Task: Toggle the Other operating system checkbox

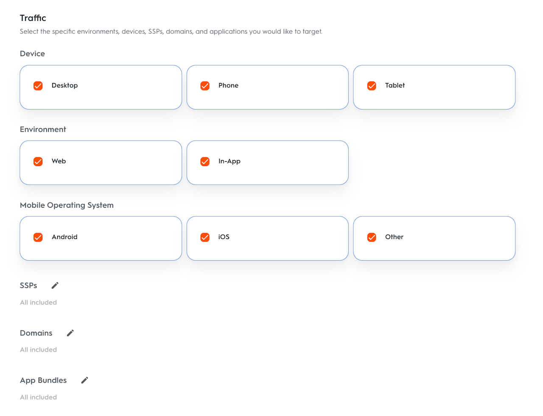Action: 372,237
